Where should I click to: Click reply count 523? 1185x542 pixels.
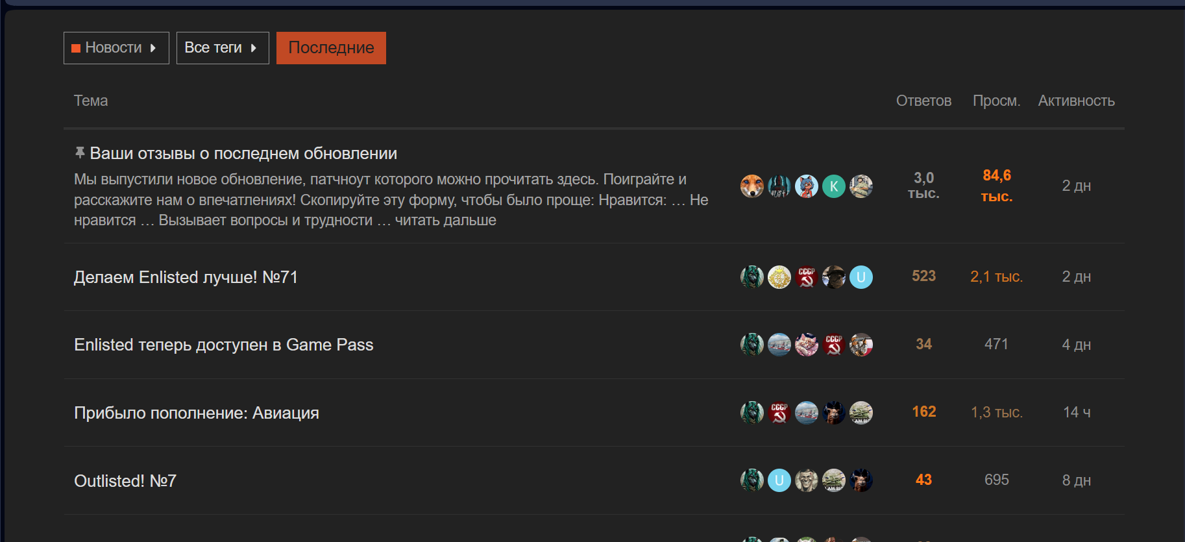[923, 276]
